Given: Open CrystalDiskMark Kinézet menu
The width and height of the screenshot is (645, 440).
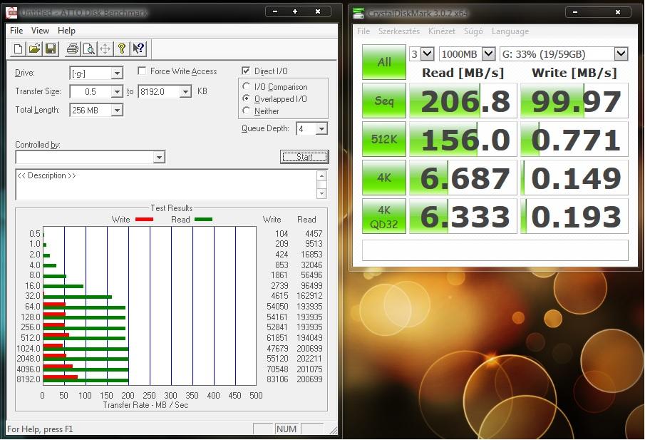Looking at the screenshot, I should coord(441,31).
